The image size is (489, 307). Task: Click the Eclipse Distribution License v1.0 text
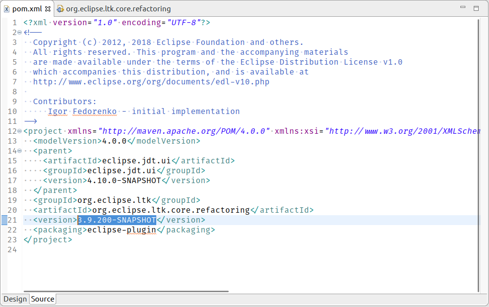point(321,62)
